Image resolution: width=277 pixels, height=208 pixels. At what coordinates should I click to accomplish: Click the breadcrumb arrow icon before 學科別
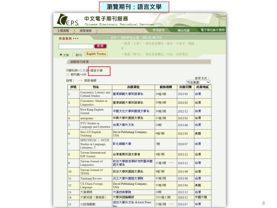coord(67,70)
